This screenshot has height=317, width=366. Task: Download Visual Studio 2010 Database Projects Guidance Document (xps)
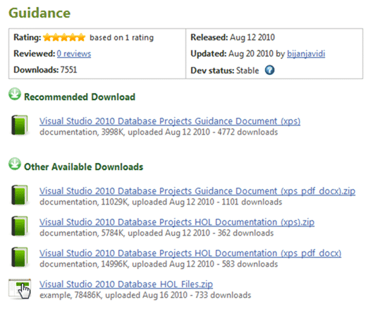click(170, 121)
